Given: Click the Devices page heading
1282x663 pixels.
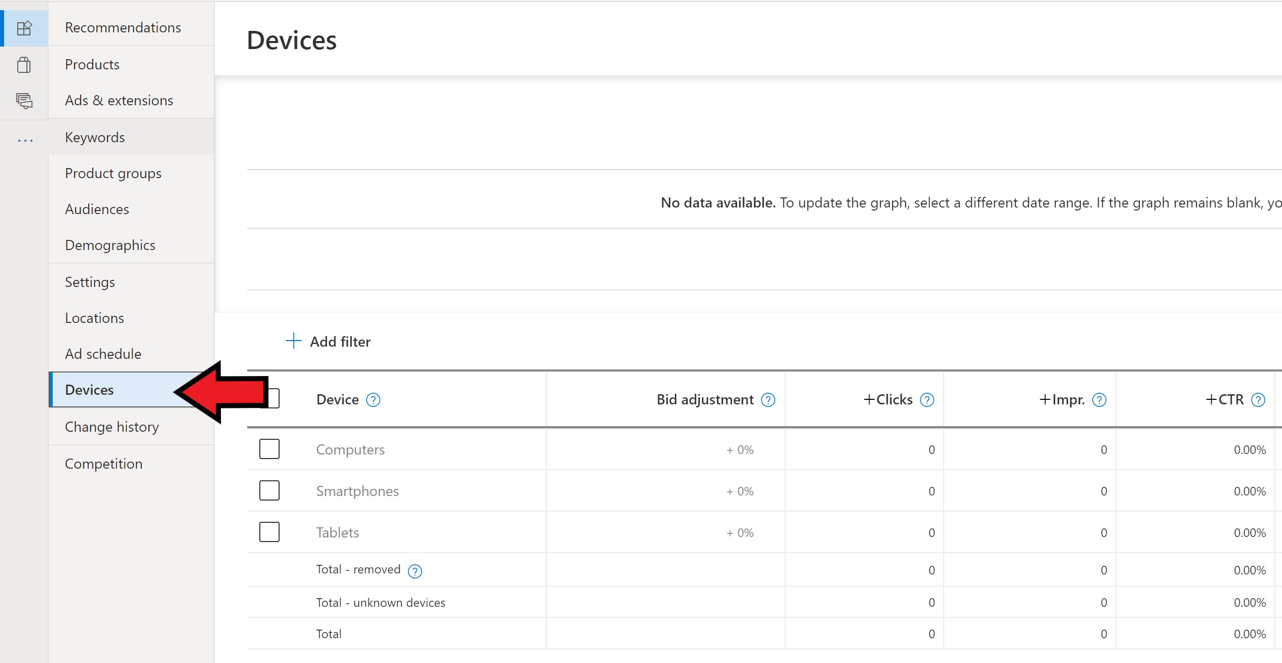Looking at the screenshot, I should tap(292, 40).
